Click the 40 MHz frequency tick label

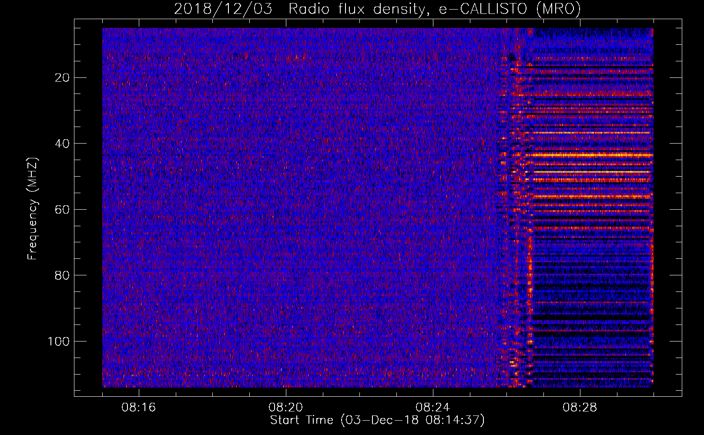click(x=63, y=144)
